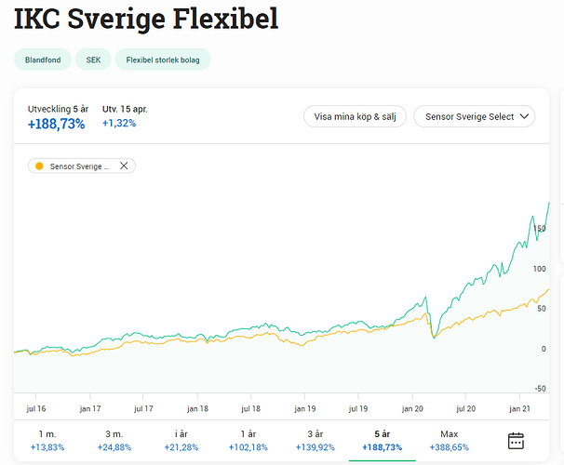Image resolution: width=564 pixels, height=465 pixels.
Task: Select the 3 m. period tab
Action: (x=114, y=441)
